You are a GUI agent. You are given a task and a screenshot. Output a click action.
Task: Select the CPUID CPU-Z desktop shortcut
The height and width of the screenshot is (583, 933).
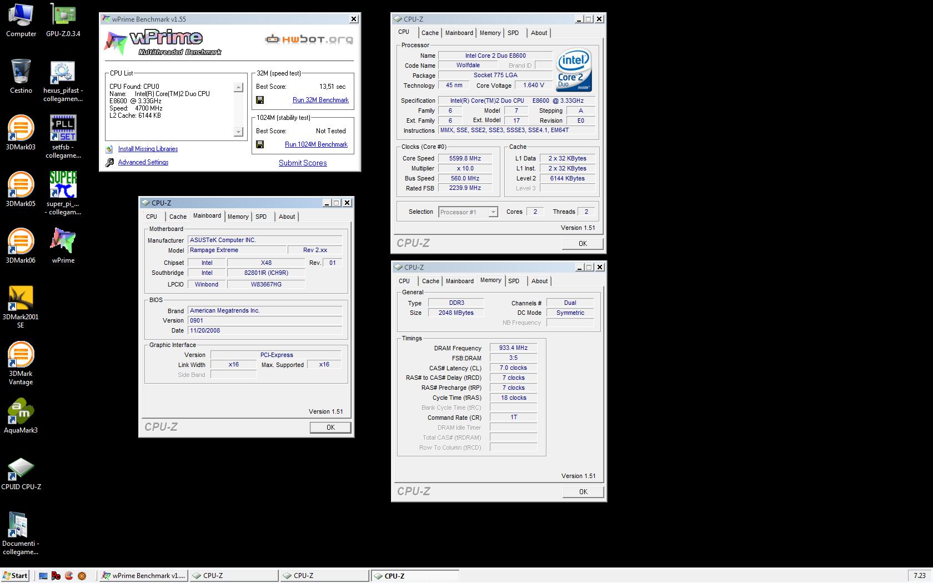[21, 473]
